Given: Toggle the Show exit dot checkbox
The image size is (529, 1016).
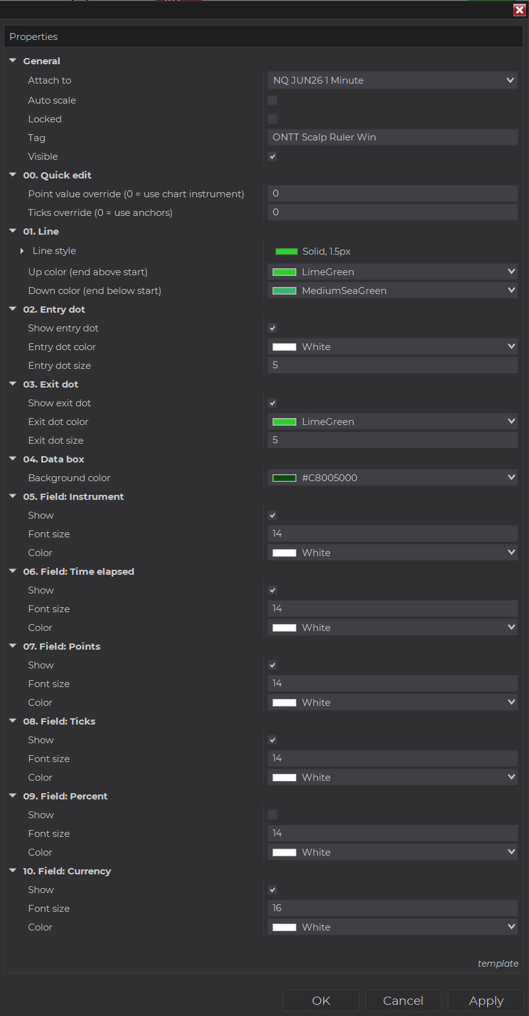Looking at the screenshot, I should [x=273, y=403].
